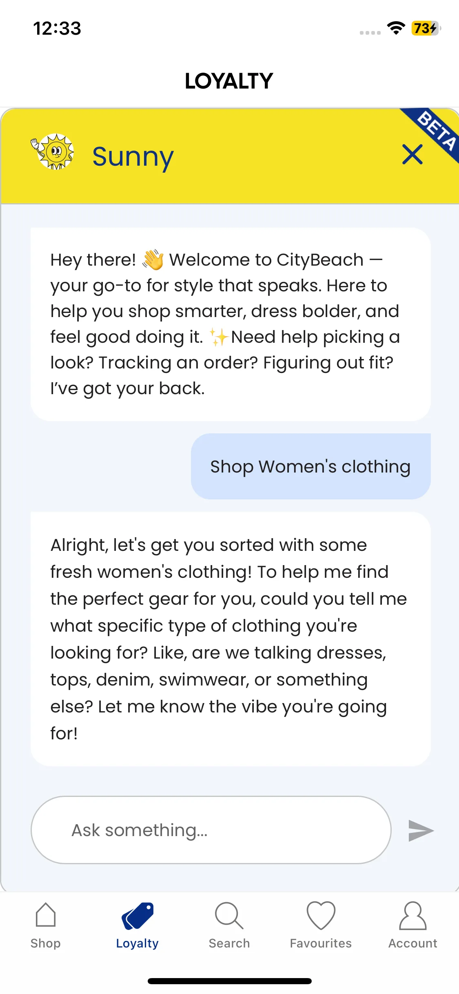Close the Sunny chat panel
459x994 pixels.
click(x=412, y=155)
